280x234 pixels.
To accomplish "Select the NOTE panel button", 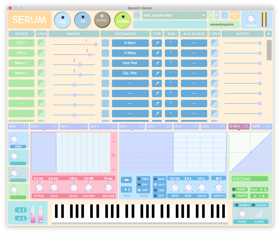I will click(261, 126).
